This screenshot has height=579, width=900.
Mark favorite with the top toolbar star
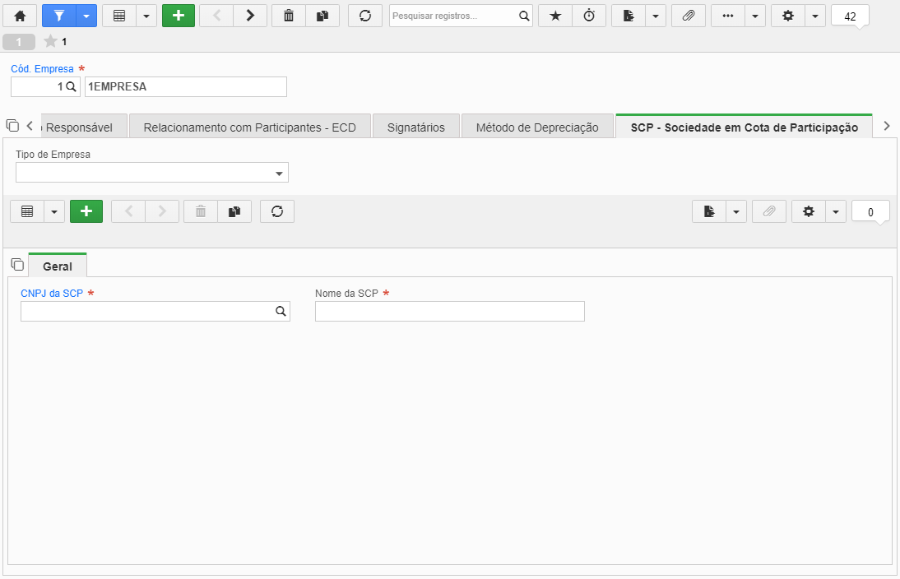[555, 16]
